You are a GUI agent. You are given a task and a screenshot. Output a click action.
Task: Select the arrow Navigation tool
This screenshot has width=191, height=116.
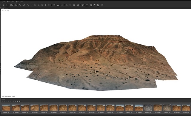point(3,5)
